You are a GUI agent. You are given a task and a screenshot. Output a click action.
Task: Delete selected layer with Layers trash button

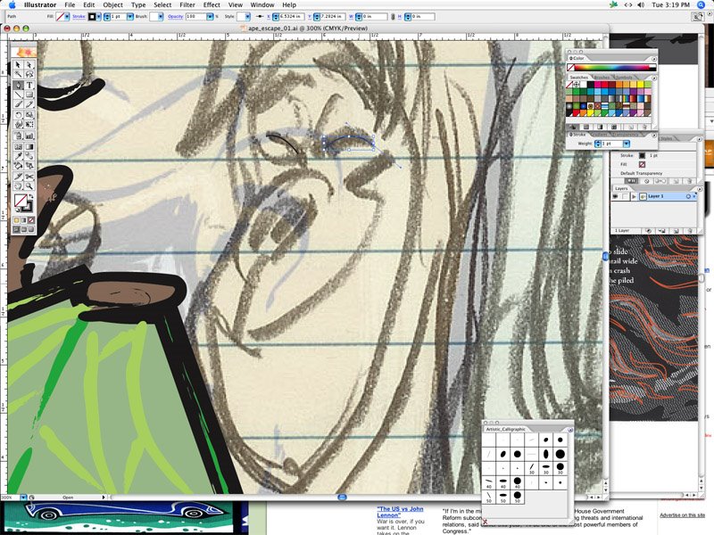click(689, 231)
